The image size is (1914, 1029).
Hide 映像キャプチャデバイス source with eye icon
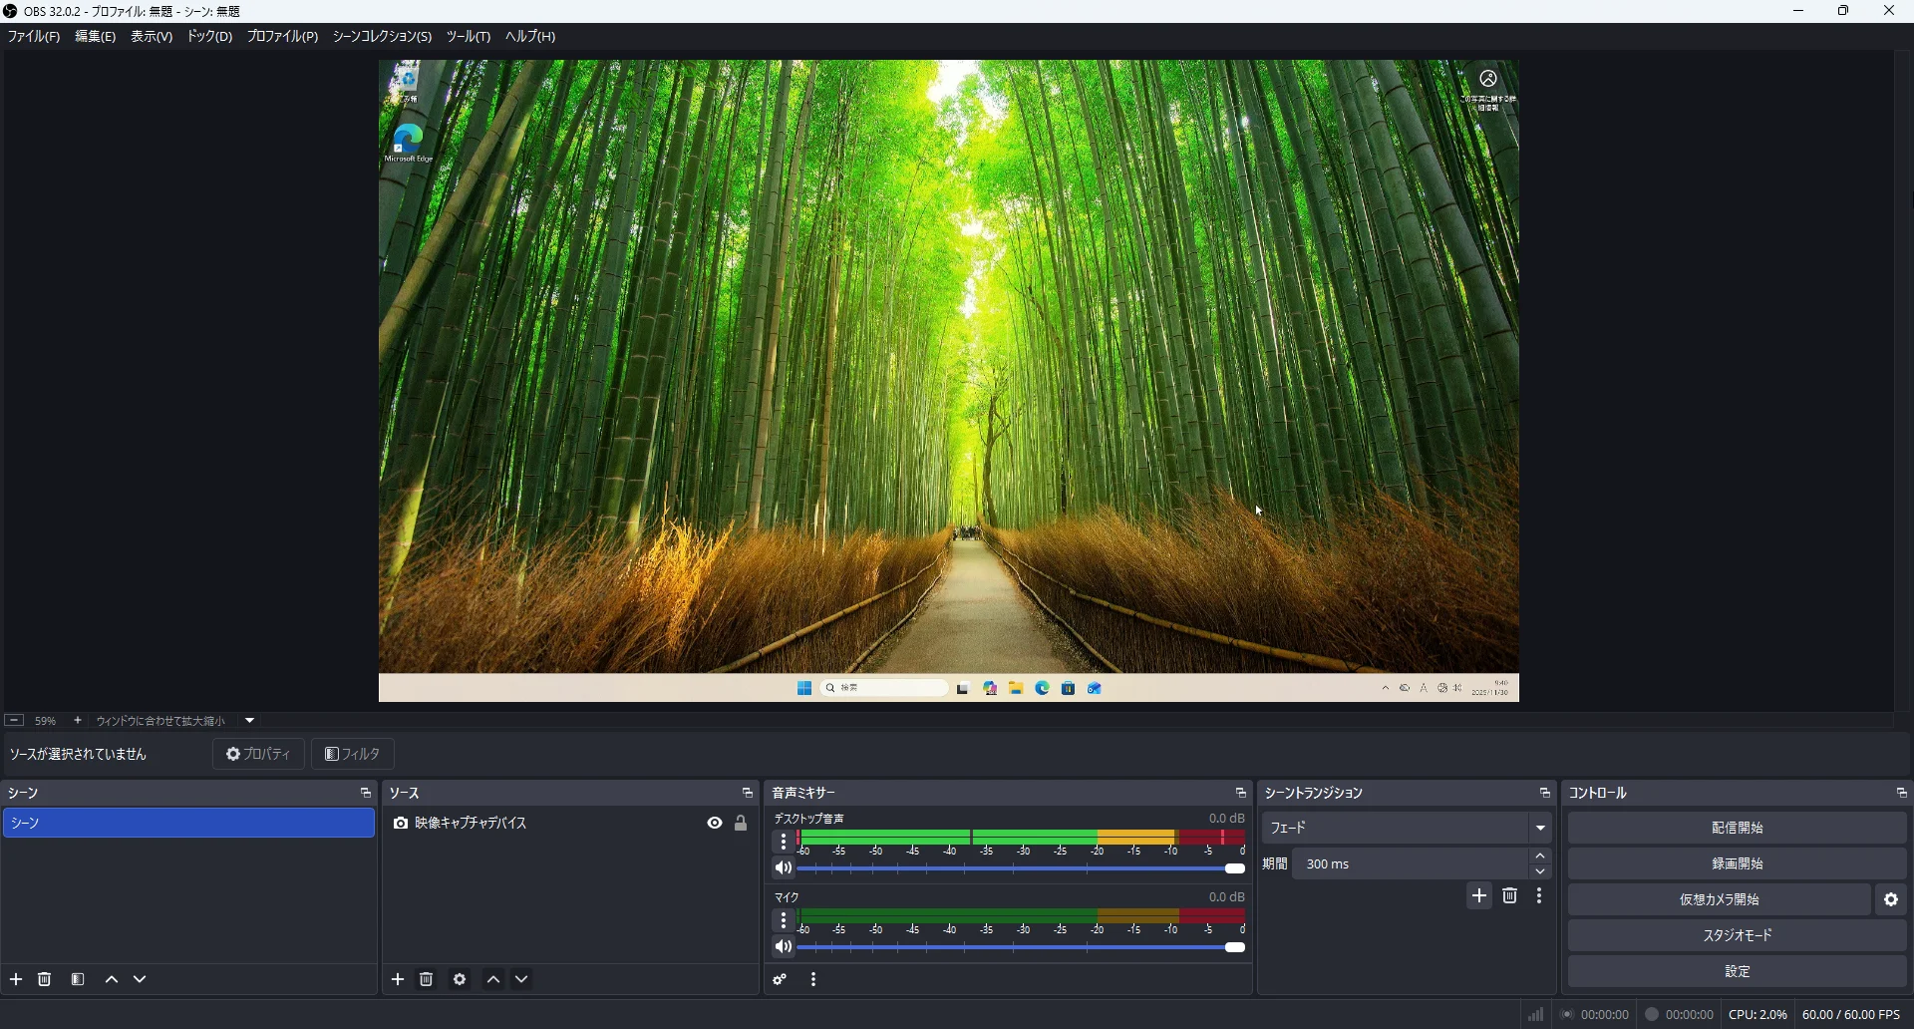click(715, 824)
